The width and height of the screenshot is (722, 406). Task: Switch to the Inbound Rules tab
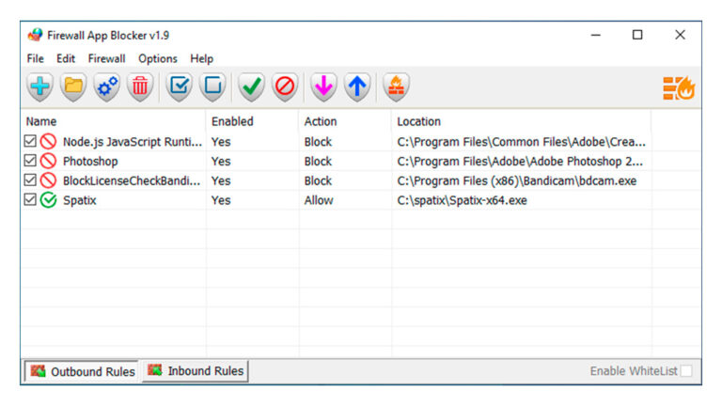pyautogui.click(x=196, y=370)
